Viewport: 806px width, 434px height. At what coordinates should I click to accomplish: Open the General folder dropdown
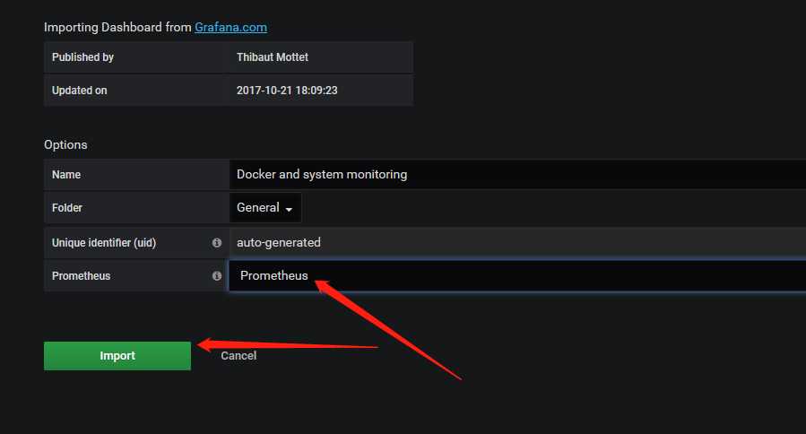click(265, 208)
